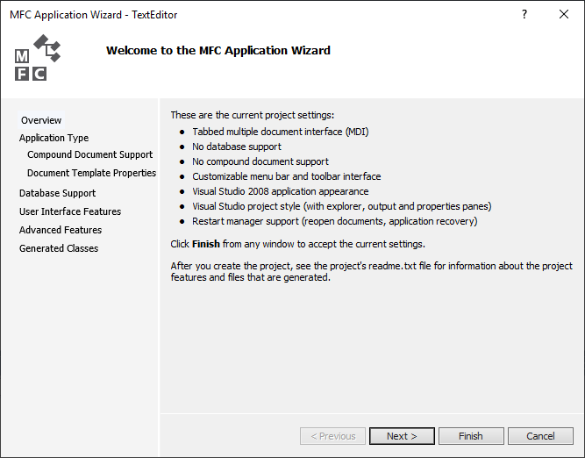Close the MFC Application Wizard window
Viewport: 585px width, 458px height.
564,15
